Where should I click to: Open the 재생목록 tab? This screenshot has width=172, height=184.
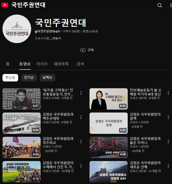point(61,64)
